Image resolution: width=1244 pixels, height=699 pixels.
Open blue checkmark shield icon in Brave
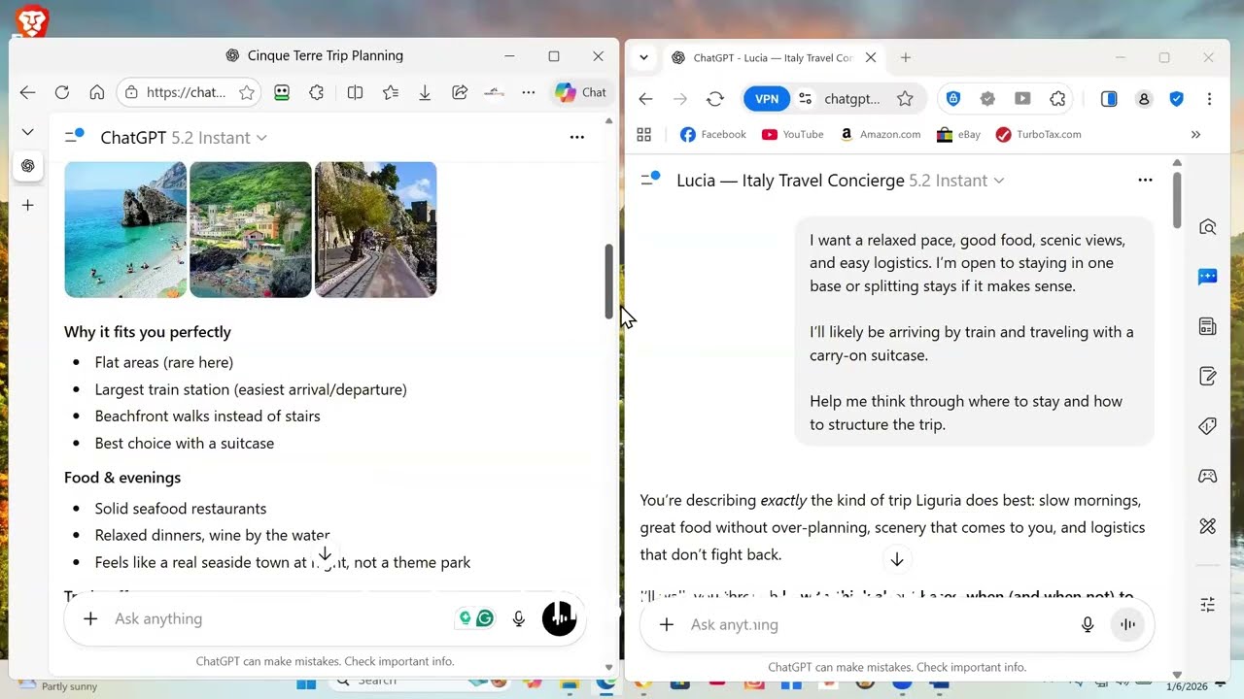point(1176,99)
